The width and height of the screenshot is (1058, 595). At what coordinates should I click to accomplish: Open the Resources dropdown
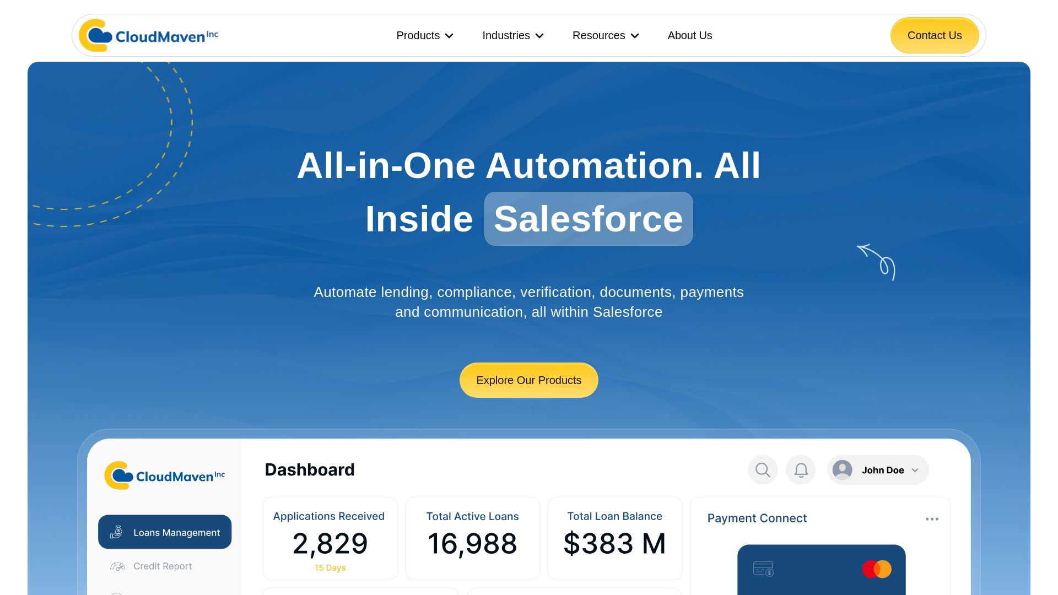pyautogui.click(x=606, y=35)
